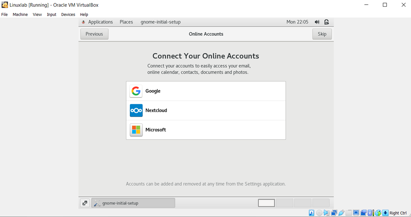
Task: Click VirtualBox hard disk activity indicator
Action: [x=312, y=213]
